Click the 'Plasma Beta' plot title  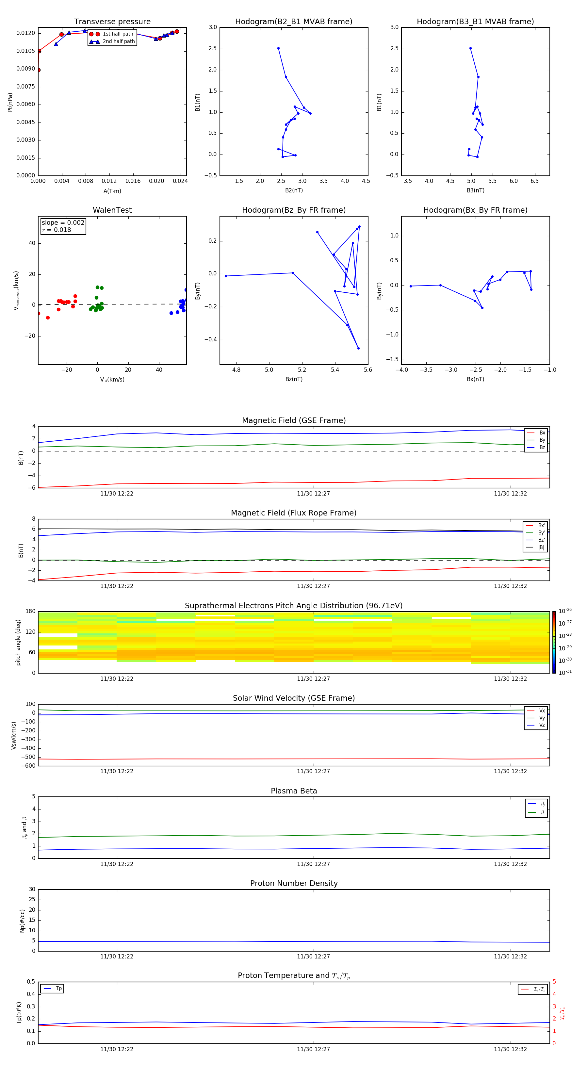[x=294, y=791]
